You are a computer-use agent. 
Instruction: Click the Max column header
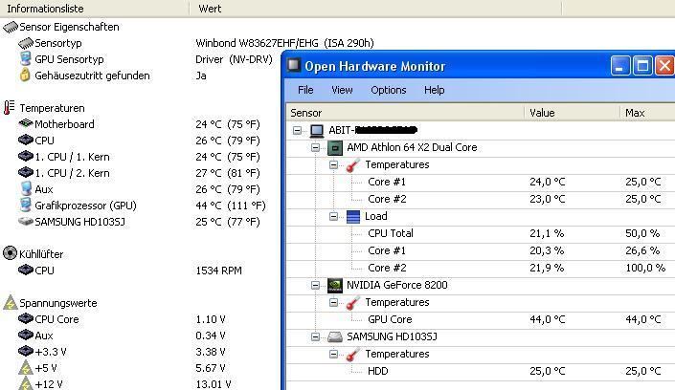[647, 113]
